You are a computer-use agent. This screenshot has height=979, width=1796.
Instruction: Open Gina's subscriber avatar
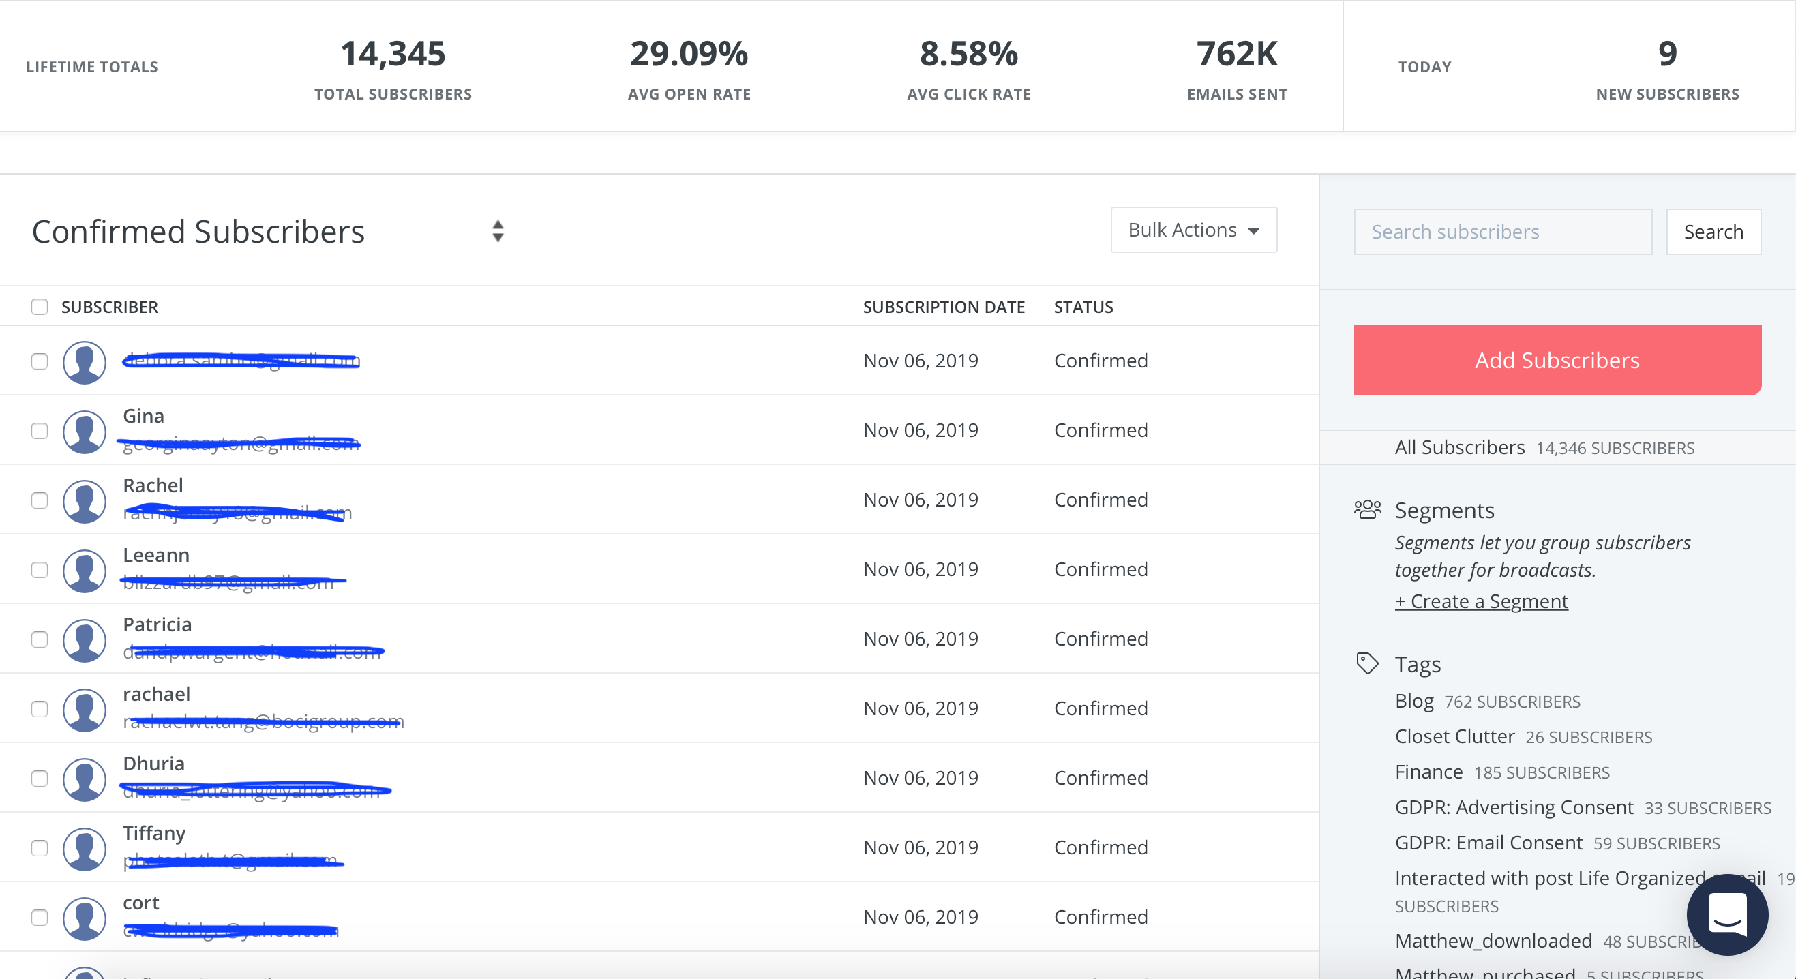85,432
